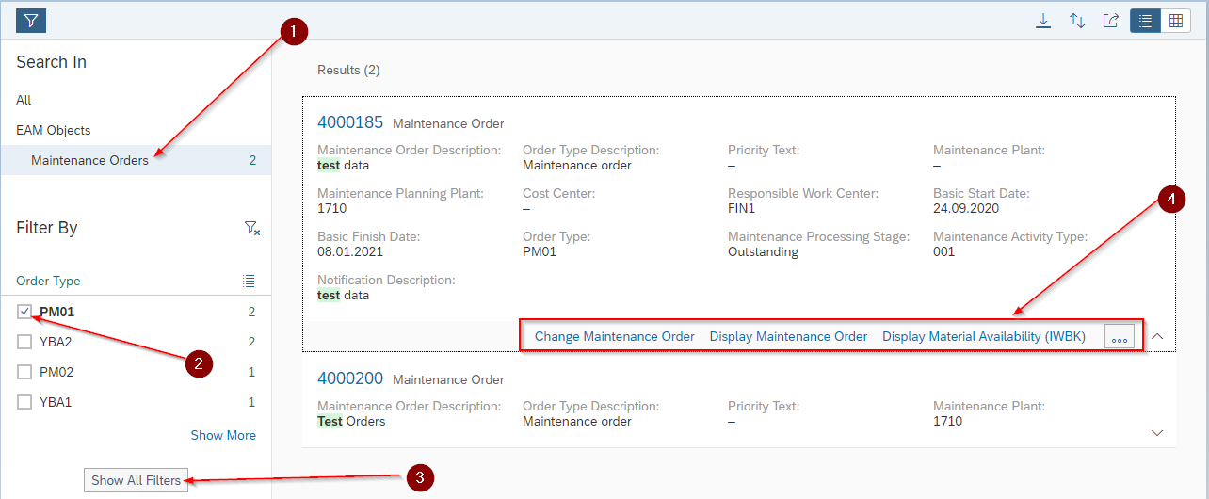
Task: Open Change Maintenance Order link
Action: (614, 336)
